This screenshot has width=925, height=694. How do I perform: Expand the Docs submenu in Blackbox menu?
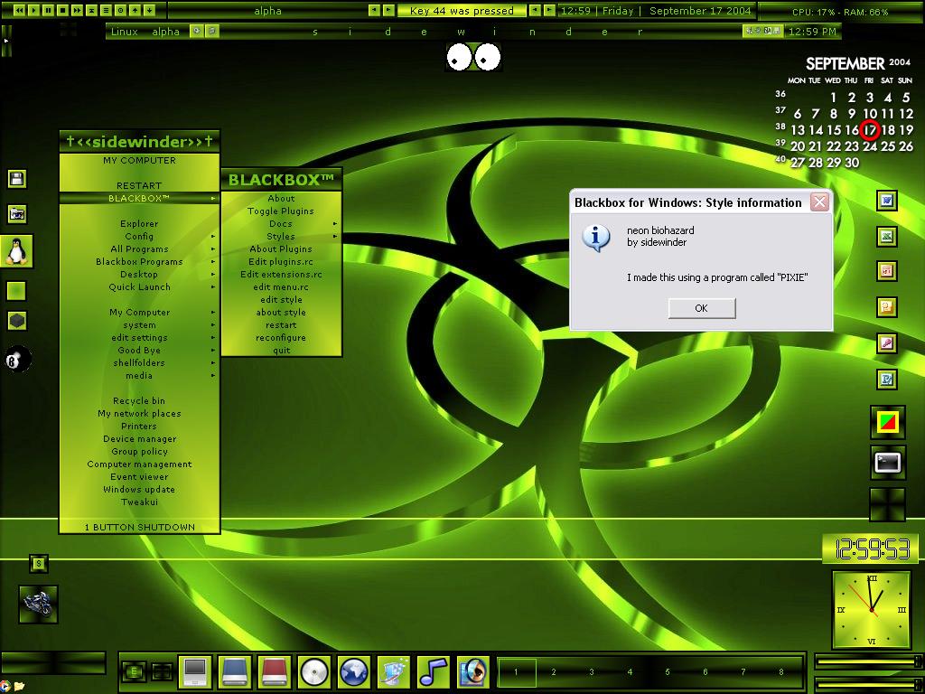281,224
